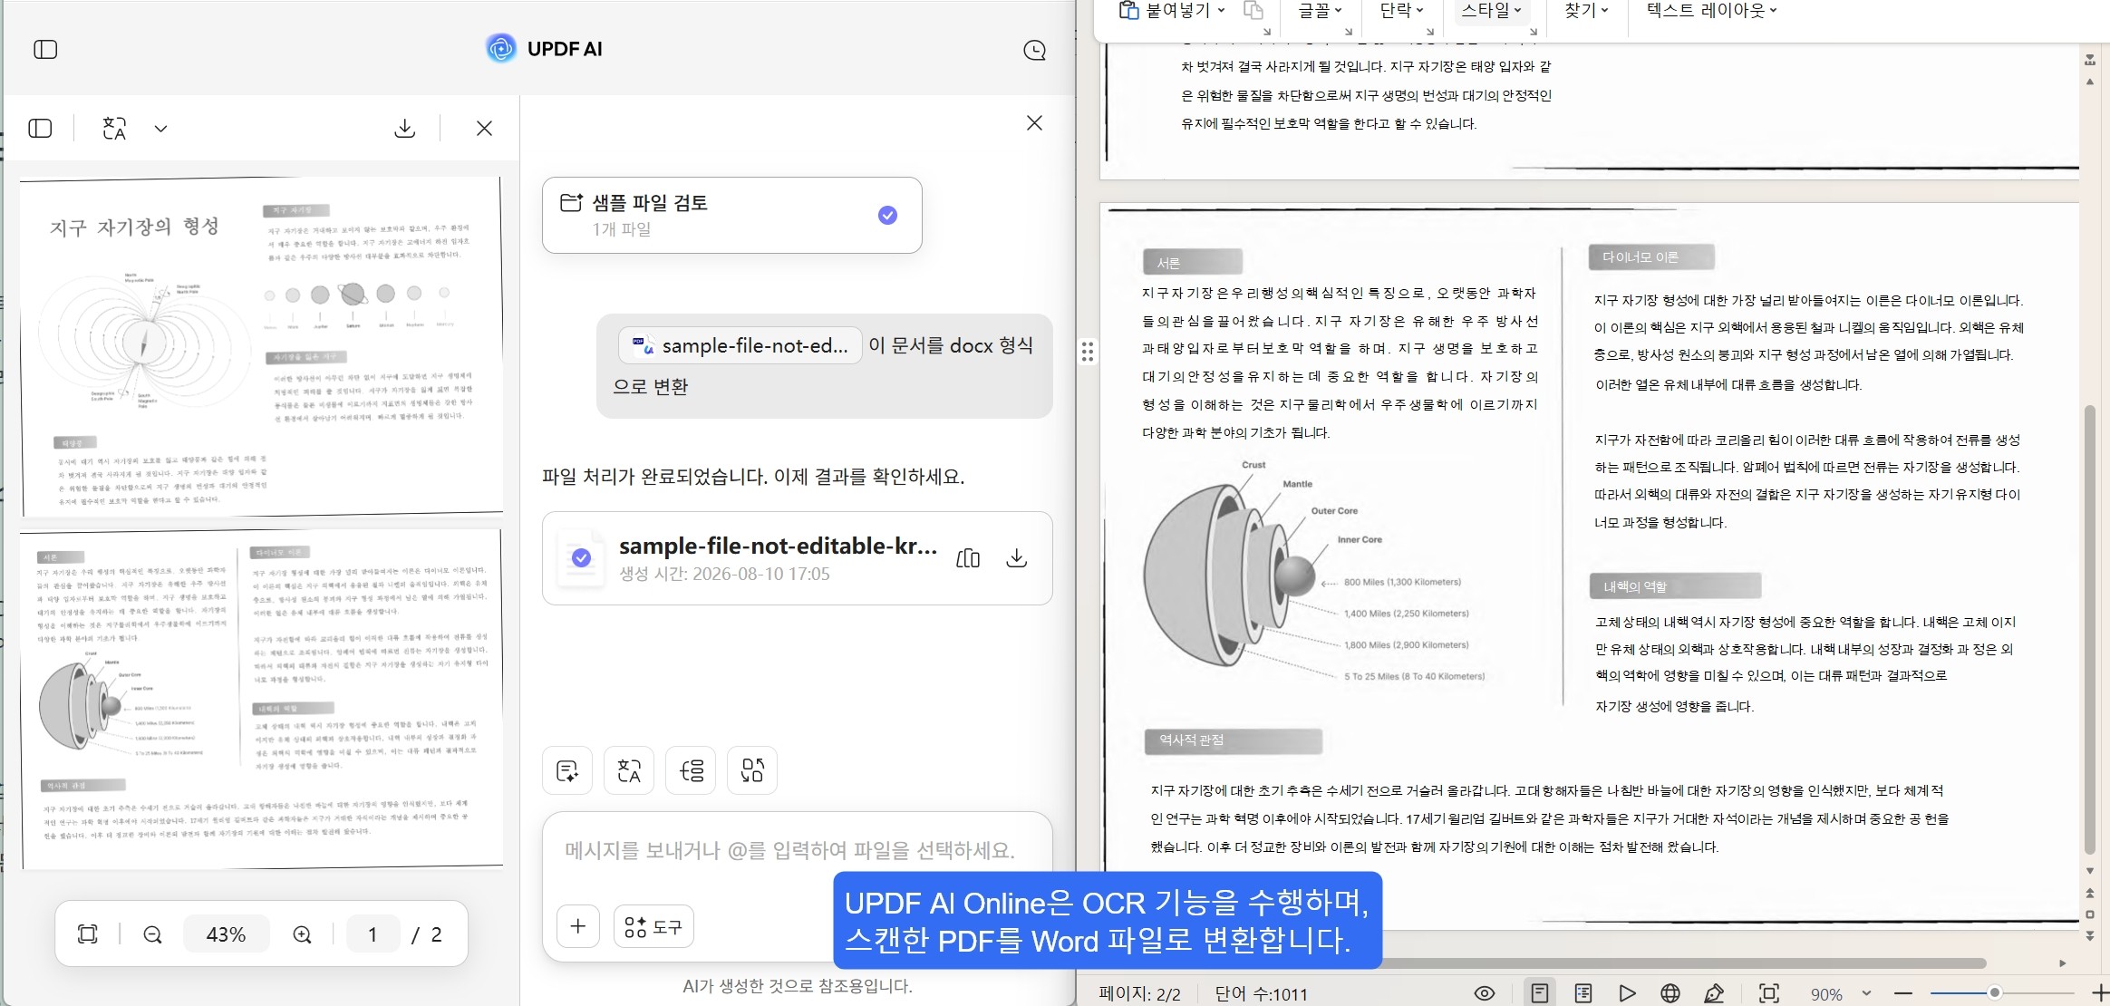Open the 찾기 find menu
The image size is (2110, 1006).
(x=1586, y=10)
